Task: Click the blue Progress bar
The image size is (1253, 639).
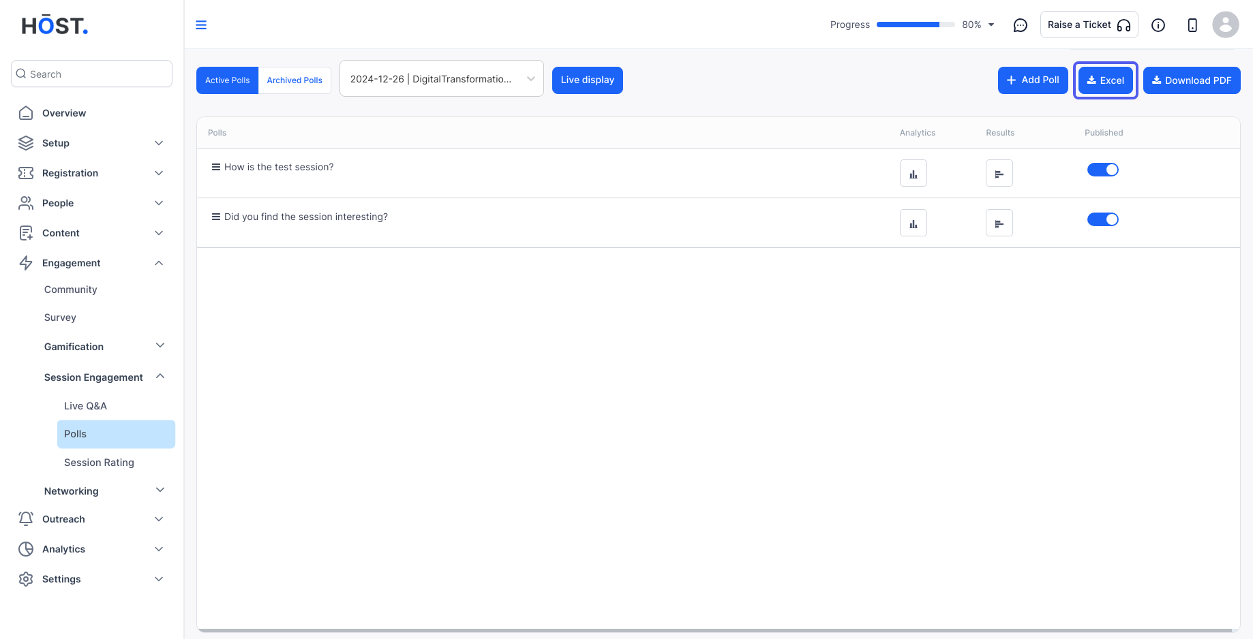Action: tap(915, 25)
